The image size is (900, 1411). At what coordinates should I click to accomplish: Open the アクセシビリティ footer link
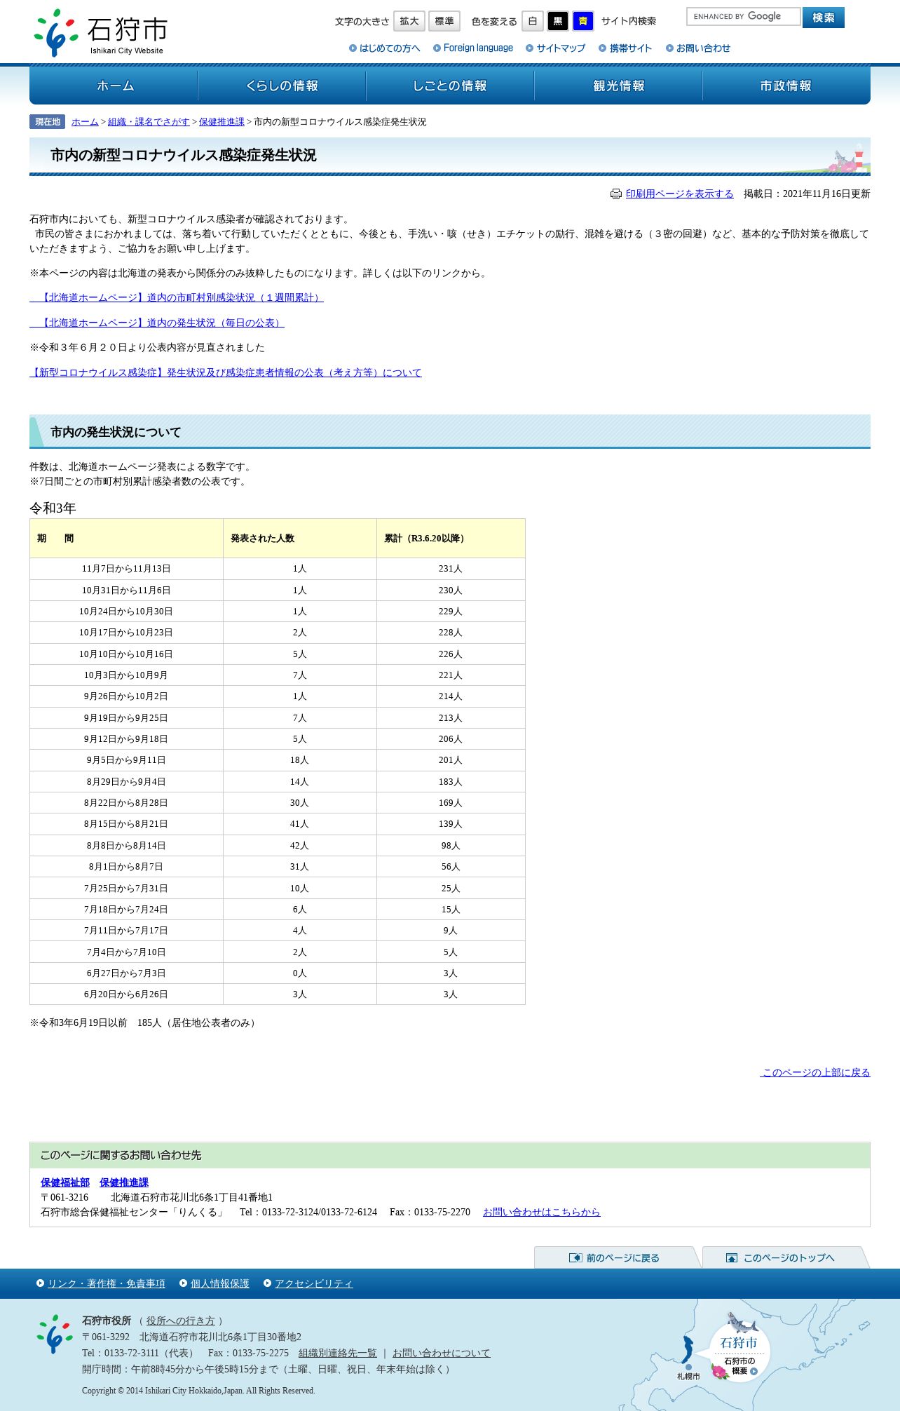(x=314, y=1283)
